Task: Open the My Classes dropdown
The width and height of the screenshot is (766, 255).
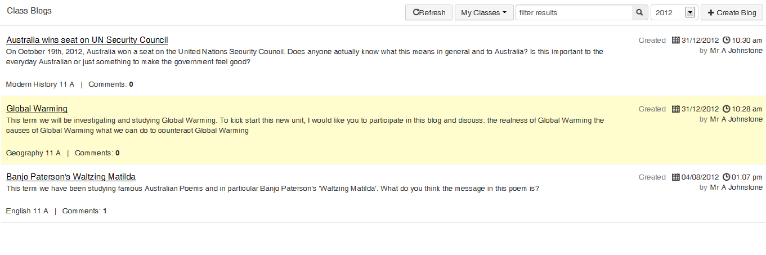Action: click(x=483, y=12)
